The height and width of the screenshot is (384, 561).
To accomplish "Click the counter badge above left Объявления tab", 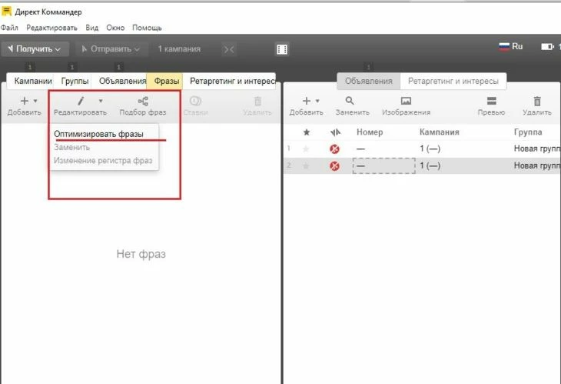I will coord(118,67).
